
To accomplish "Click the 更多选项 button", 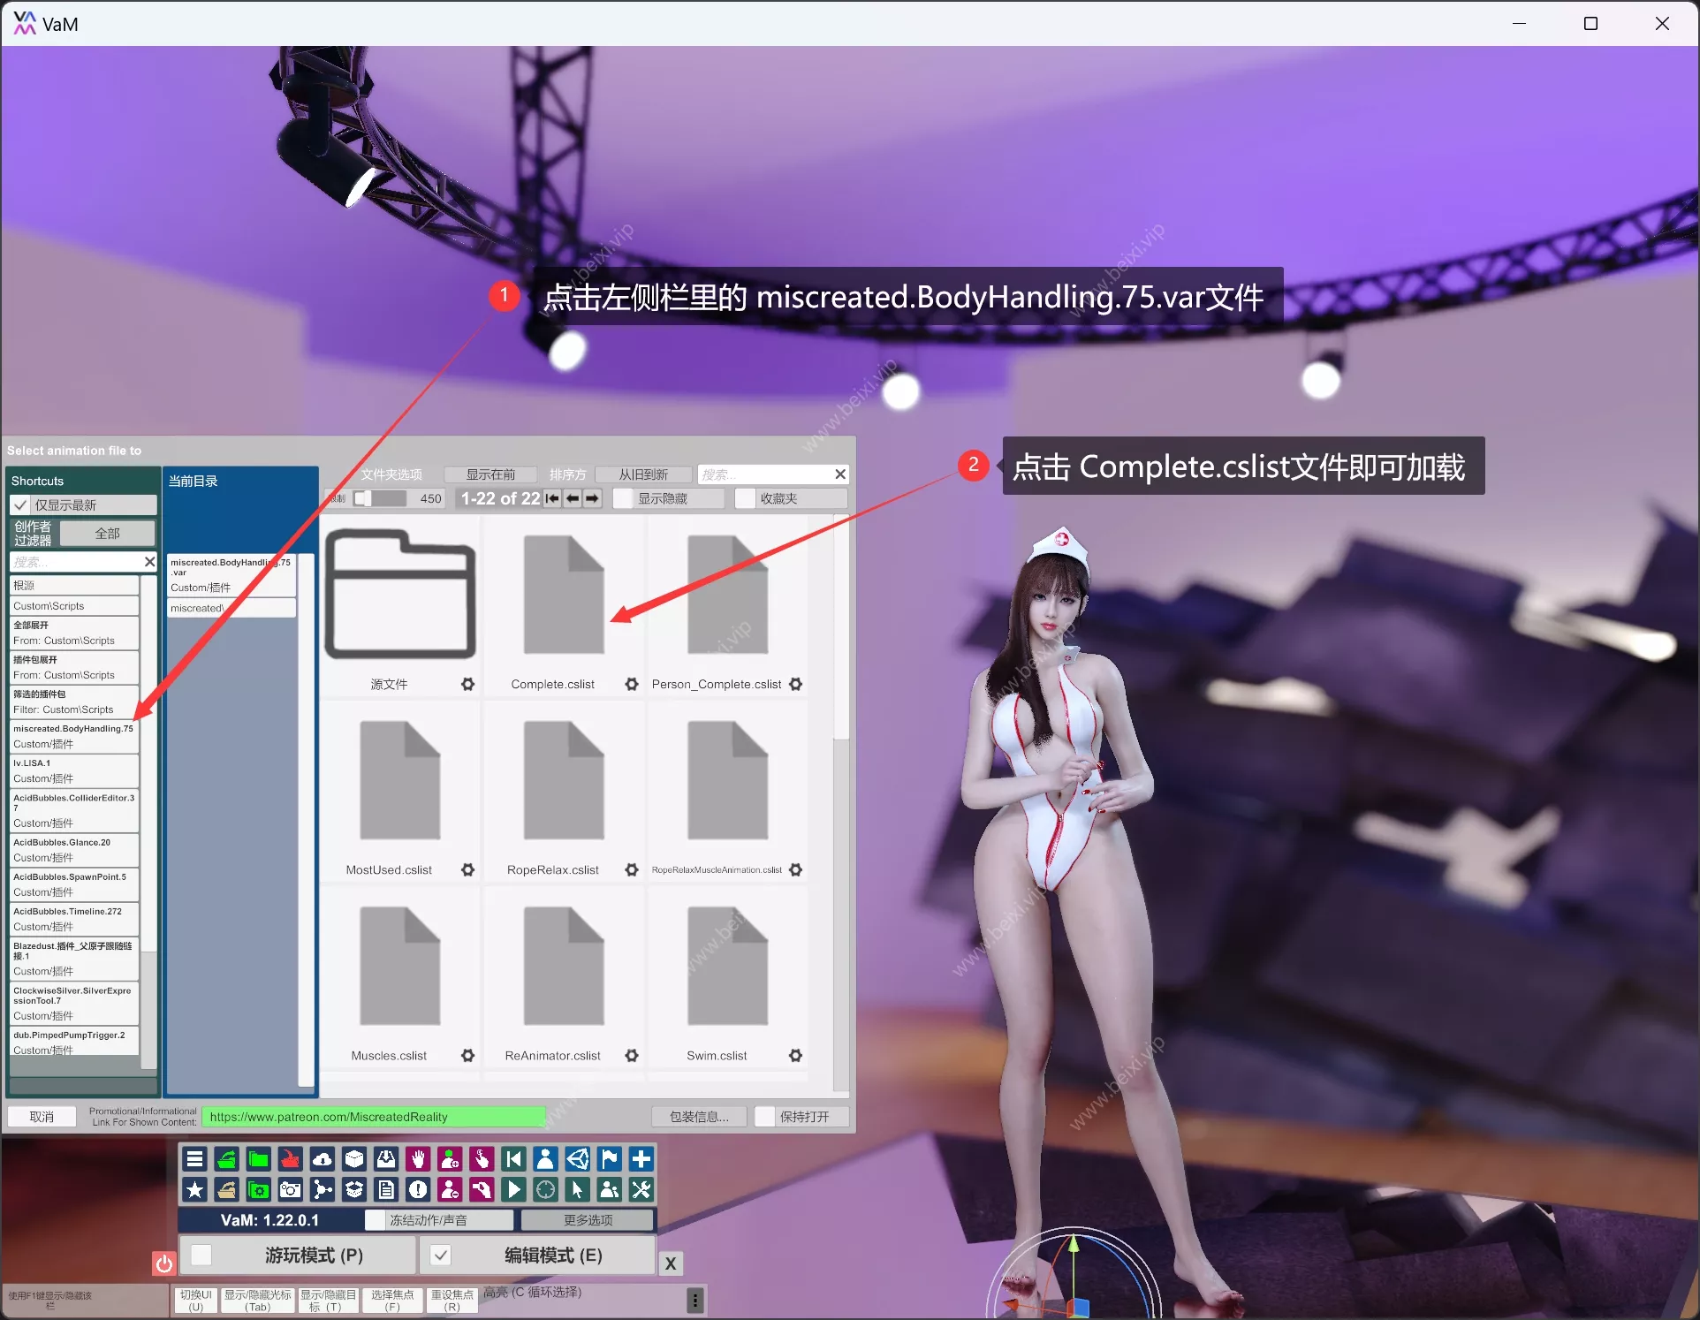I will (x=588, y=1220).
